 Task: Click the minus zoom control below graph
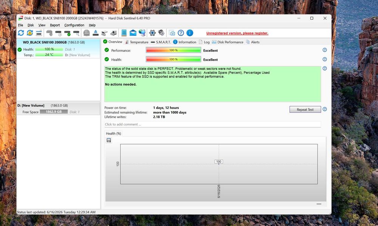(x=319, y=204)
